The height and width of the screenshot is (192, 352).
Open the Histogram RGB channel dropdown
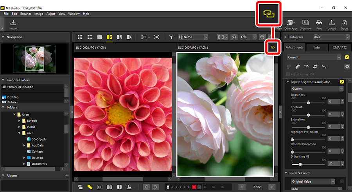[x=331, y=37]
